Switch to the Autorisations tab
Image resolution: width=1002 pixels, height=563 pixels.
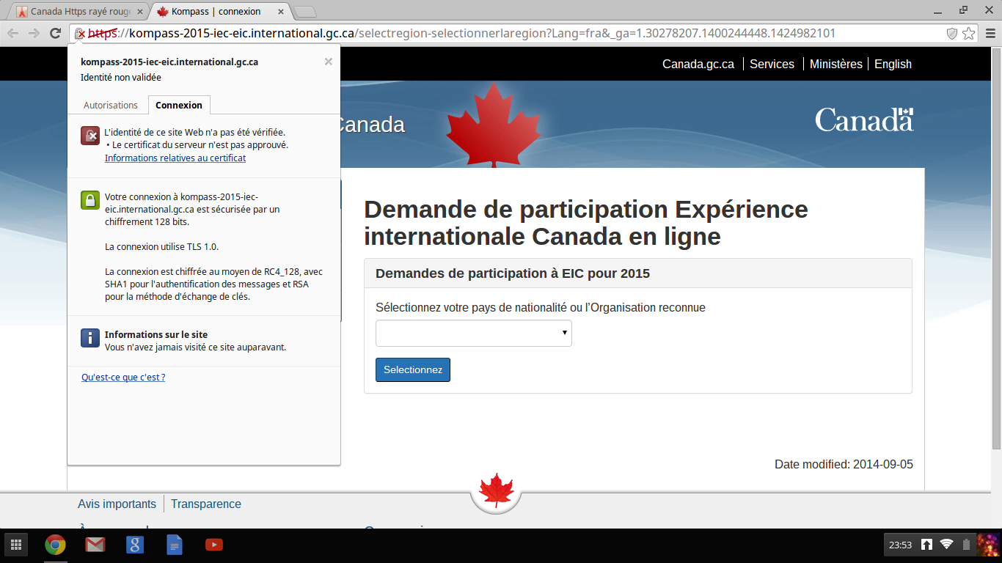tap(111, 106)
